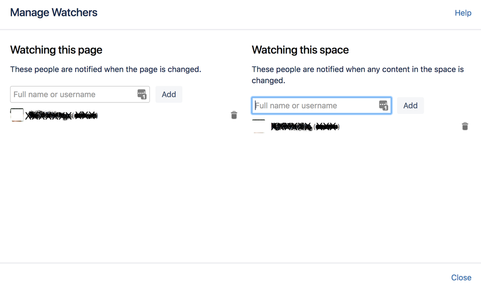
Task: Click the redacted page watcher name
Action: tap(61, 115)
